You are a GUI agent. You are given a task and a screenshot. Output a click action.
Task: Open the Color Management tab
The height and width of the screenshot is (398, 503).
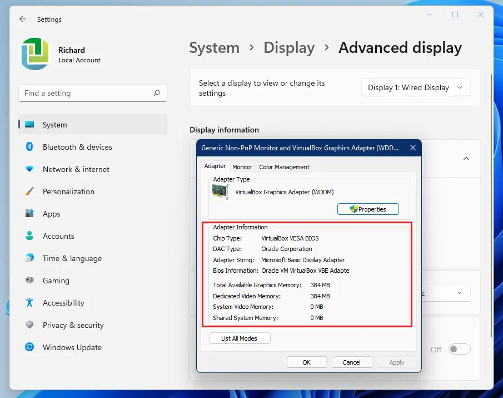click(x=284, y=167)
